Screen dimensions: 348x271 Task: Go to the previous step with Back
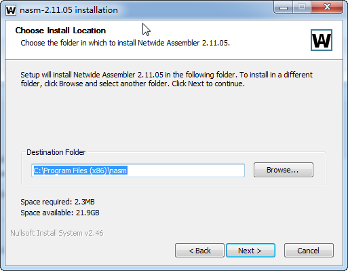[x=199, y=251]
